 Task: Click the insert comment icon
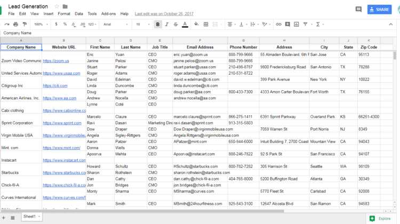pos(287,24)
